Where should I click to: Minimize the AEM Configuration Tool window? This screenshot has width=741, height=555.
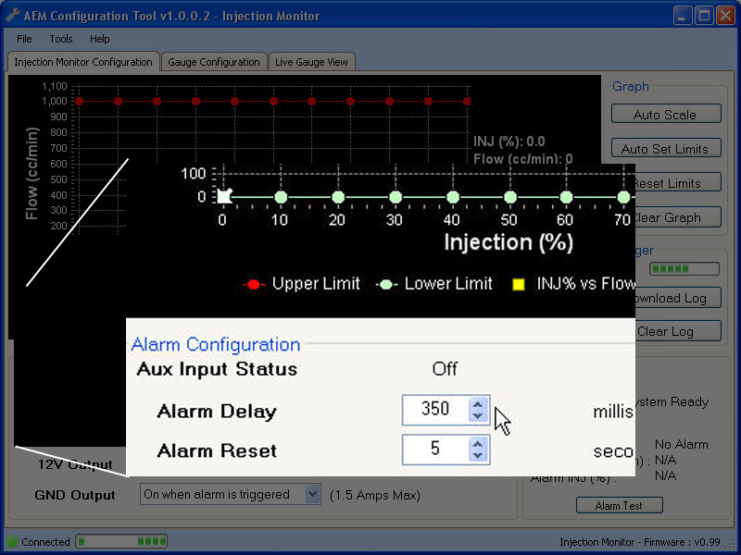coord(683,16)
